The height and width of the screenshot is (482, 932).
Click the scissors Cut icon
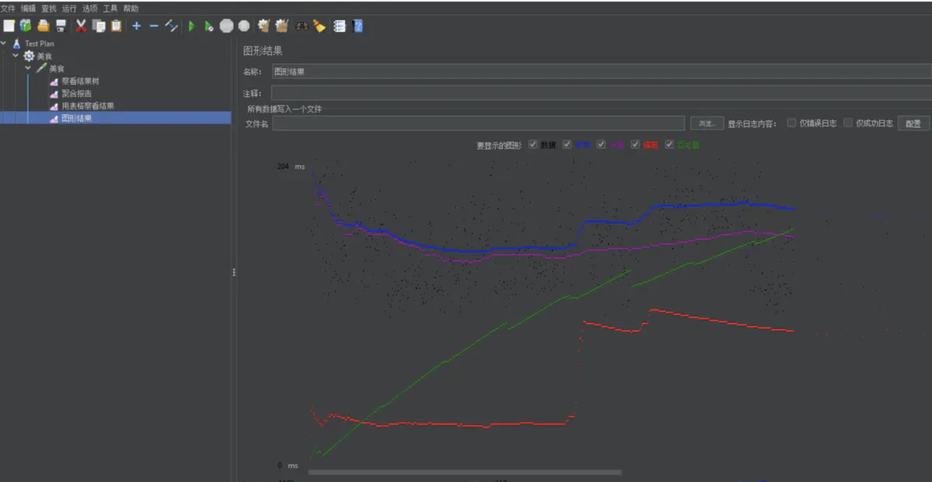(x=81, y=26)
